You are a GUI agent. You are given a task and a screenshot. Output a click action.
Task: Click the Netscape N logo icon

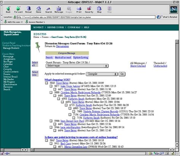pyautogui.click(x=174, y=9)
